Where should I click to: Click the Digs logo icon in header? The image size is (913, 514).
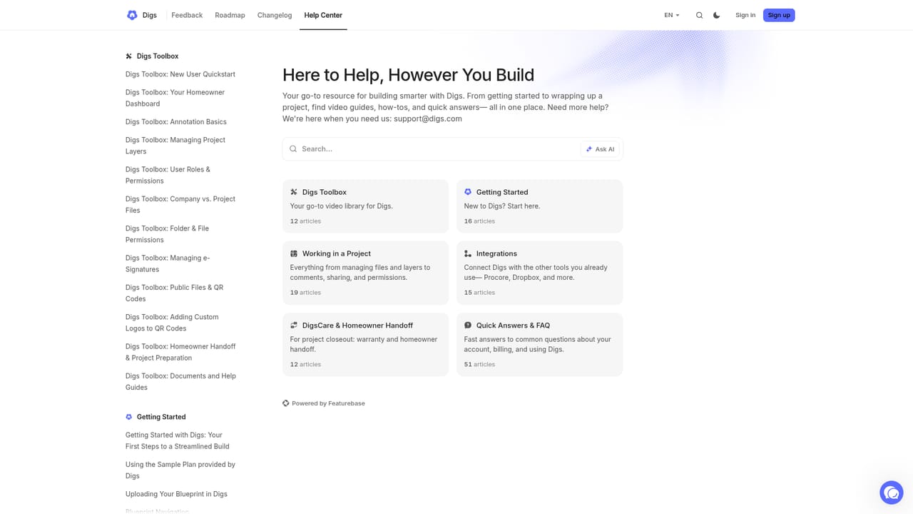click(132, 15)
